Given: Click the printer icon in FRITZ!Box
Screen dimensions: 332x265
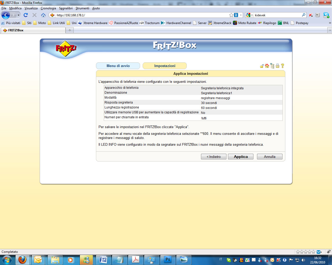Looking at the screenshot, I should pos(278,66).
